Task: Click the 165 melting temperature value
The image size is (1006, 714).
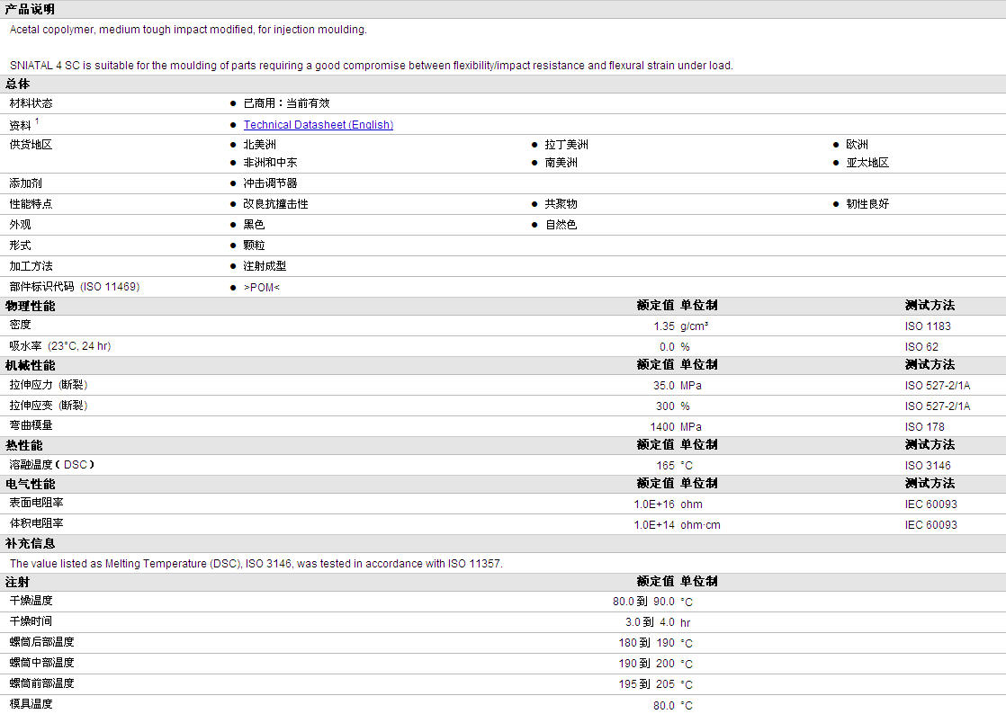Action: coord(665,466)
